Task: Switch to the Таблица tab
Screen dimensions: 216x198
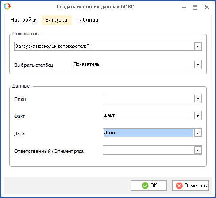Action: click(x=87, y=20)
